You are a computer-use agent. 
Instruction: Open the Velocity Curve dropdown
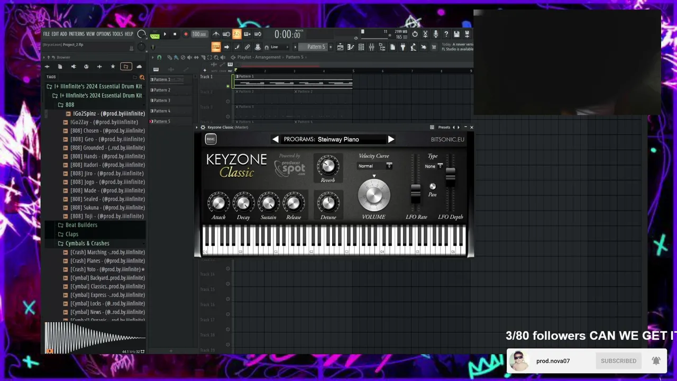pyautogui.click(x=374, y=166)
